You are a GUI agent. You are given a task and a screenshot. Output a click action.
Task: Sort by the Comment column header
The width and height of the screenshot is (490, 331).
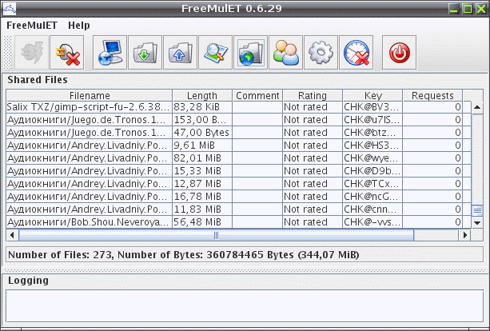(257, 95)
